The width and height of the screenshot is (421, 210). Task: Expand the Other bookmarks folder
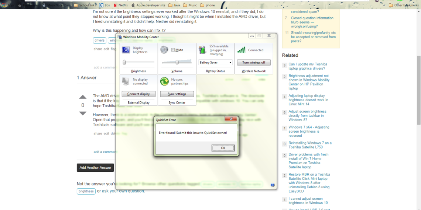tap(404, 5)
